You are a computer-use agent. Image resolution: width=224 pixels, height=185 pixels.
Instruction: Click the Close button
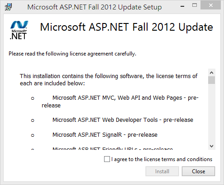coord(198,171)
